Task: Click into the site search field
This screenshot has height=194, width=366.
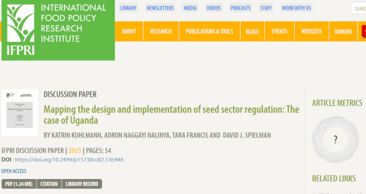Action: [359, 8]
